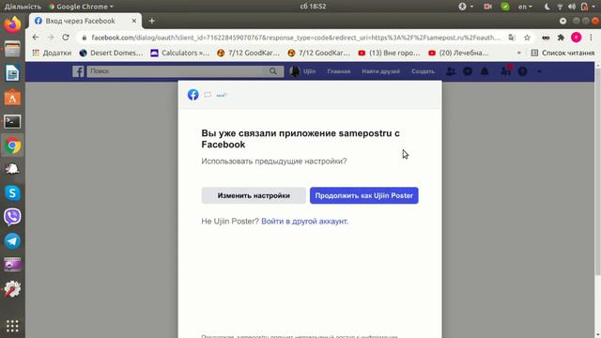Image resolution: width=601 pixels, height=338 pixels.
Task: Open Skype from the dock
Action: [x=12, y=193]
